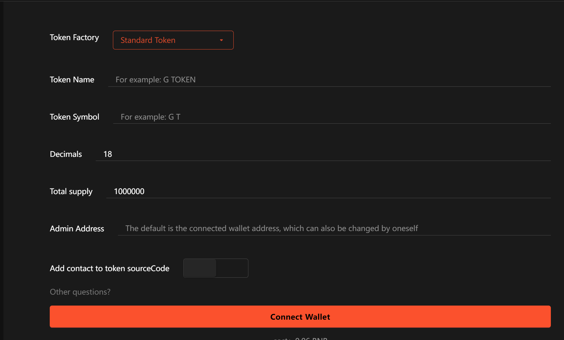This screenshot has width=564, height=340.
Task: Open the Other questions link
Action: [80, 292]
